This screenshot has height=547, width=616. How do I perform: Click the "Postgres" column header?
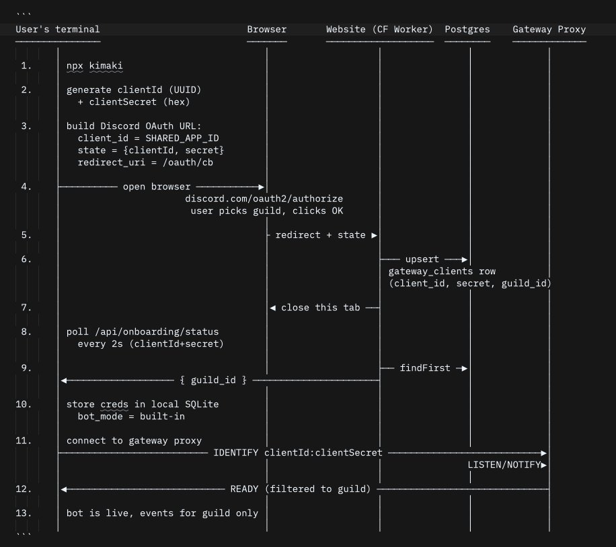[x=467, y=30]
